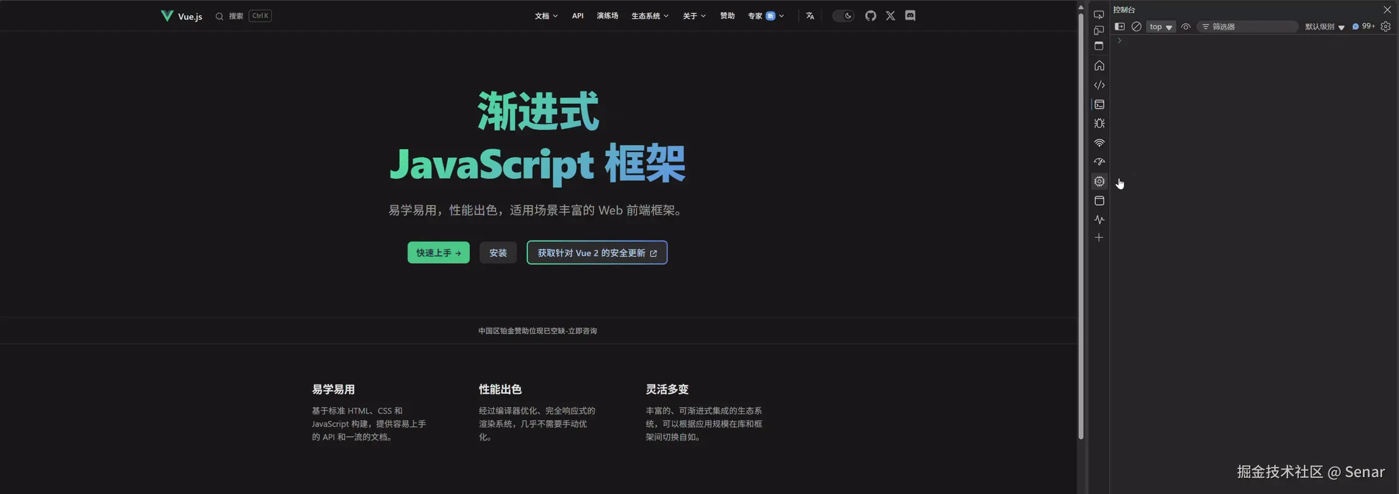This screenshot has width=1399, height=494.
Task: Open the 默认级别 log level dropdown
Action: tap(1324, 27)
